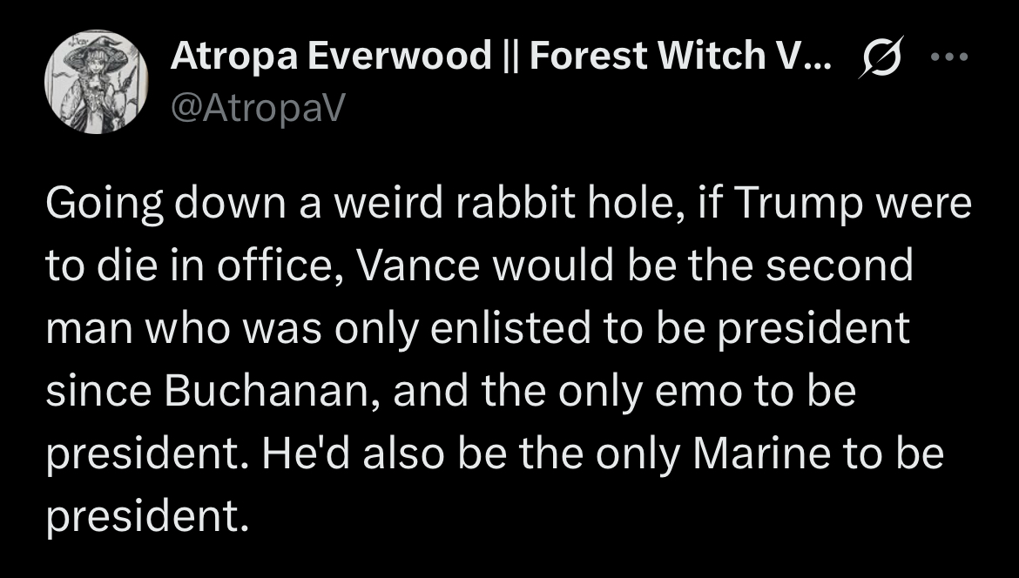This screenshot has width=1019, height=578.
Task: Open Atropa Everwood's witch profile picture
Action: tap(96, 82)
